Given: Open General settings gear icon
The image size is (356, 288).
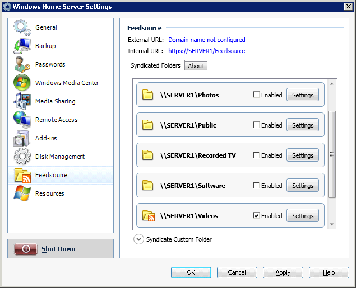Looking at the screenshot, I should click(x=22, y=27).
